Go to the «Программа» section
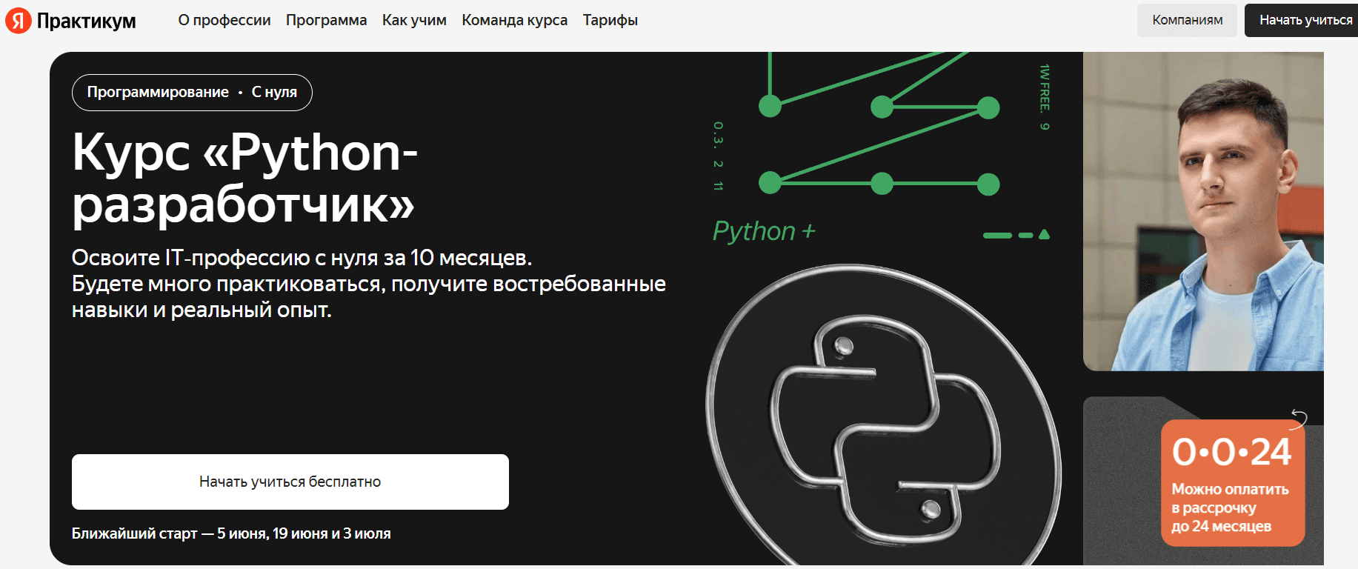Viewport: 1358px width, 569px height. (x=326, y=20)
